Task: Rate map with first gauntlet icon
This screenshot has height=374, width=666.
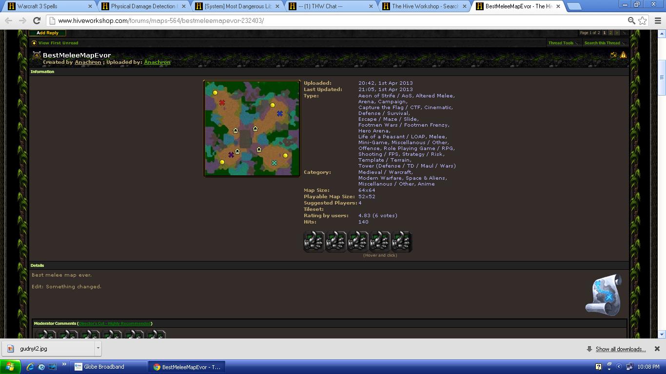Action: [x=313, y=242]
